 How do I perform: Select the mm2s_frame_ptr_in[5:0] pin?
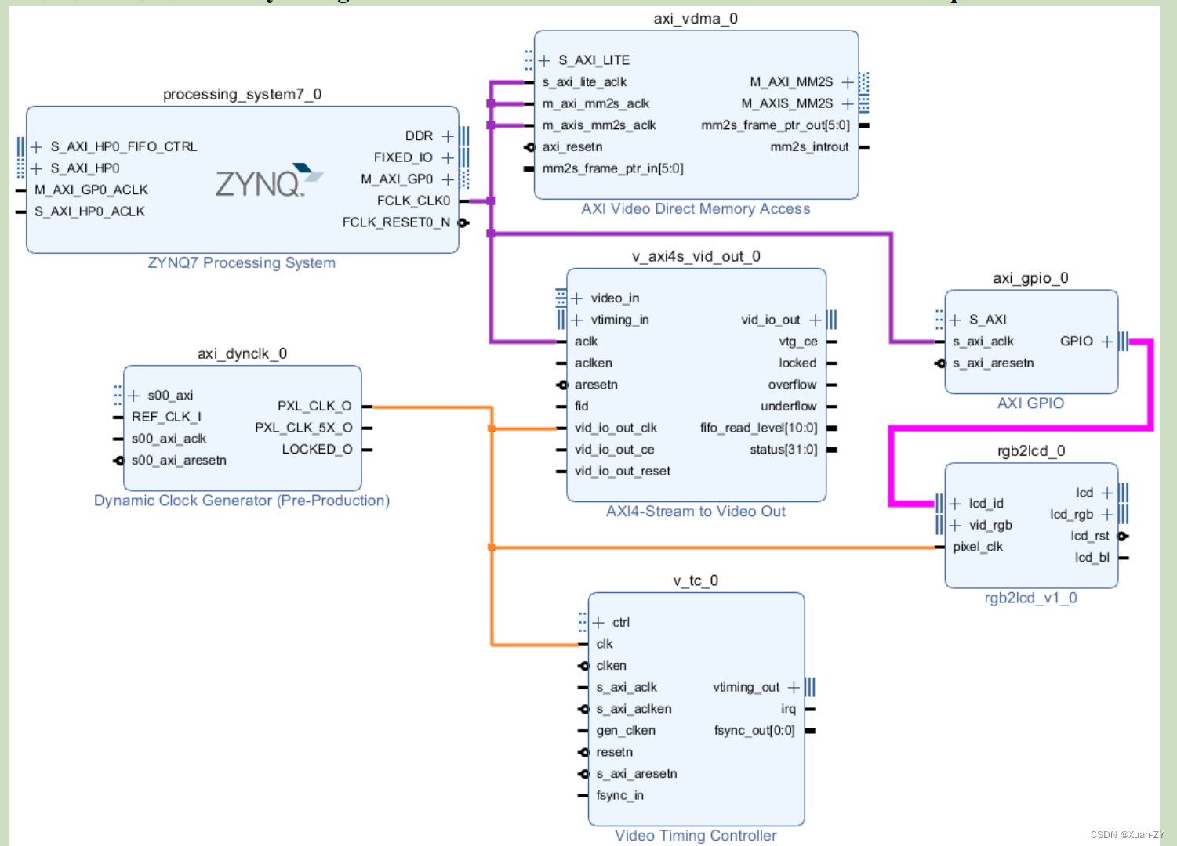(x=612, y=168)
